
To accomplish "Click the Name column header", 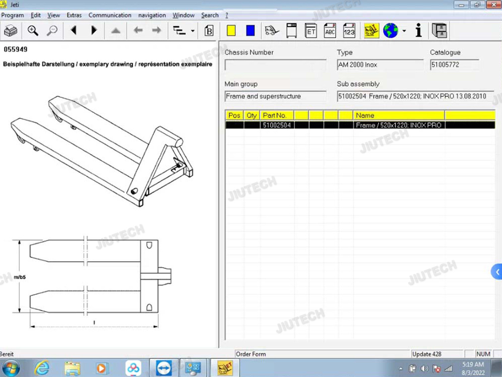I will click(x=399, y=115).
